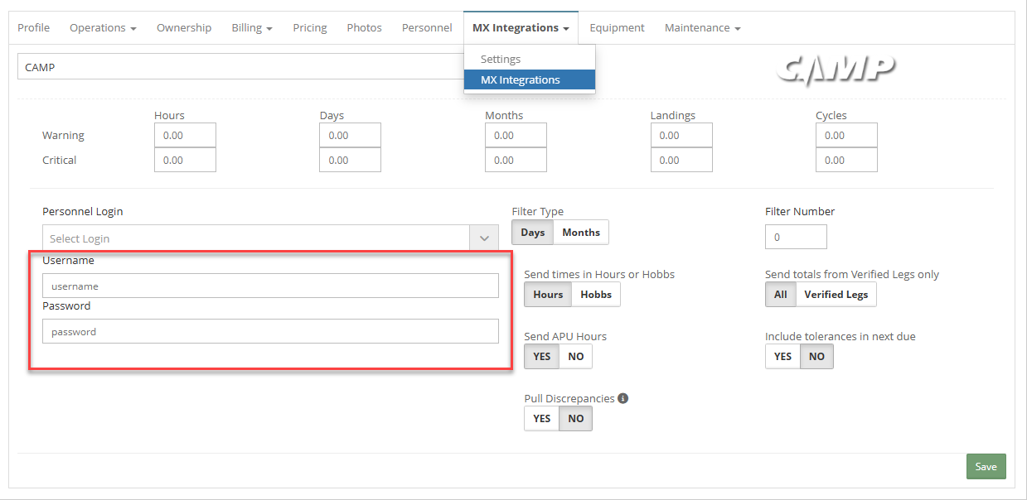Click the Filter Number field
Screen dimensions: 1027x500
coord(796,237)
